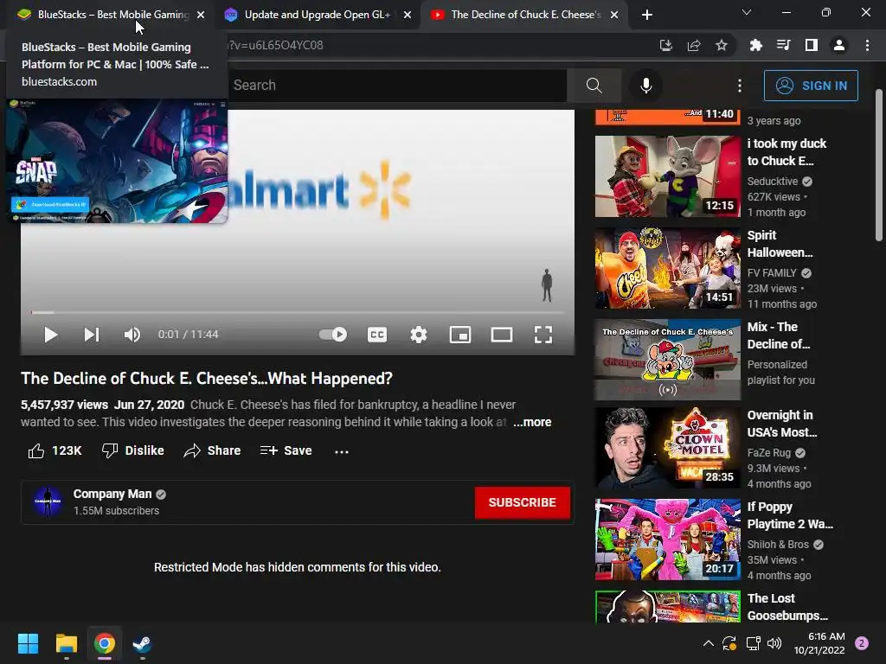
Task: Subscribe to Company Man
Action: [522, 502]
